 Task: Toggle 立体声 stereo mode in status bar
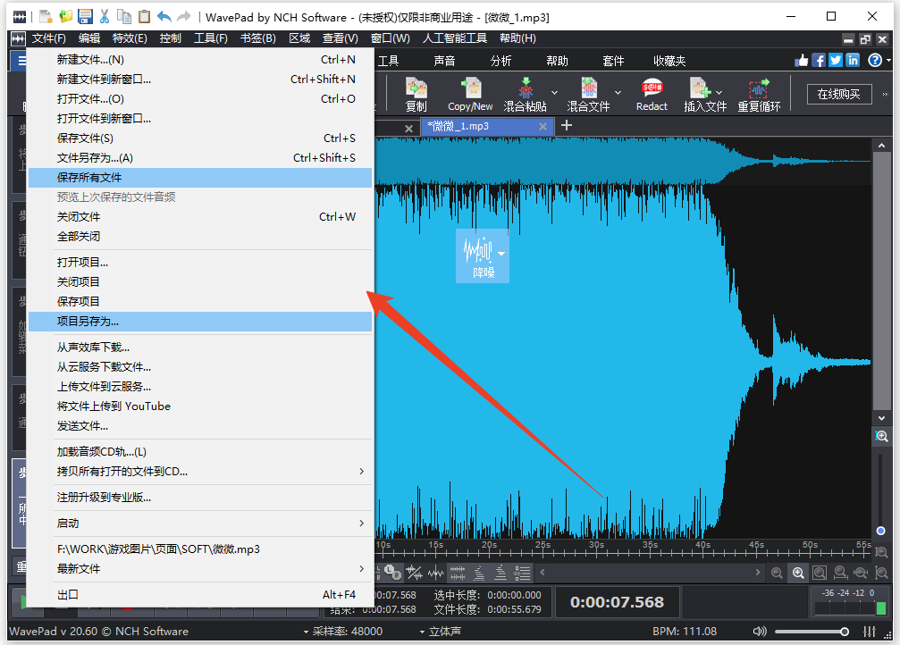pos(443,632)
